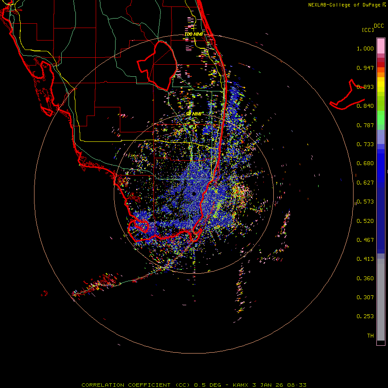Pick the light pink top color bar segment
The width and height of the screenshot is (388, 388).
click(x=381, y=46)
